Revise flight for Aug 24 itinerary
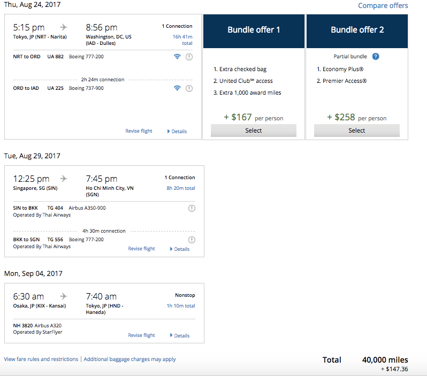 click(x=139, y=131)
